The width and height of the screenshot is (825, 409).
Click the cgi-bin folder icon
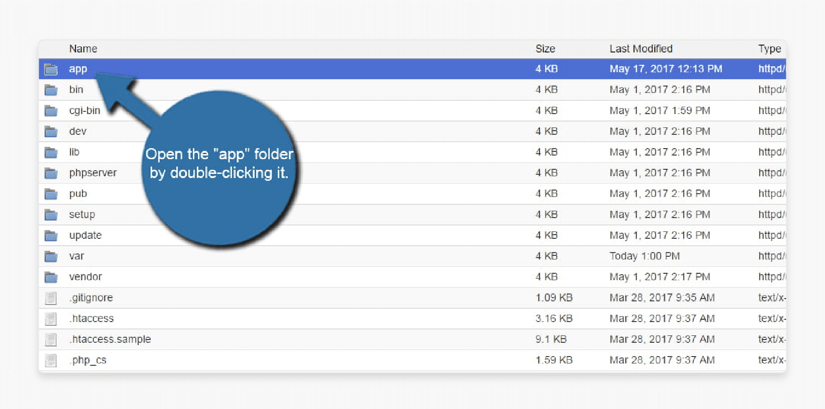[x=51, y=111]
